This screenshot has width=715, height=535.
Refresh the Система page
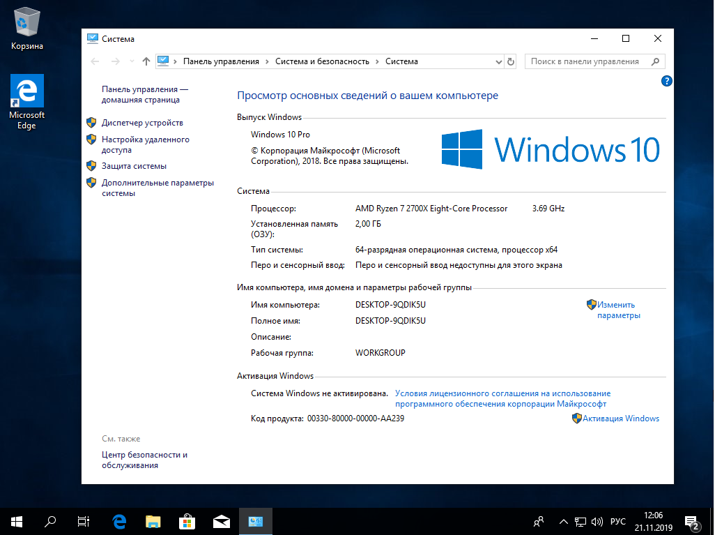511,61
